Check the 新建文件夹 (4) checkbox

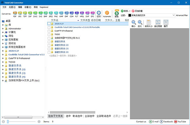[49, 53]
